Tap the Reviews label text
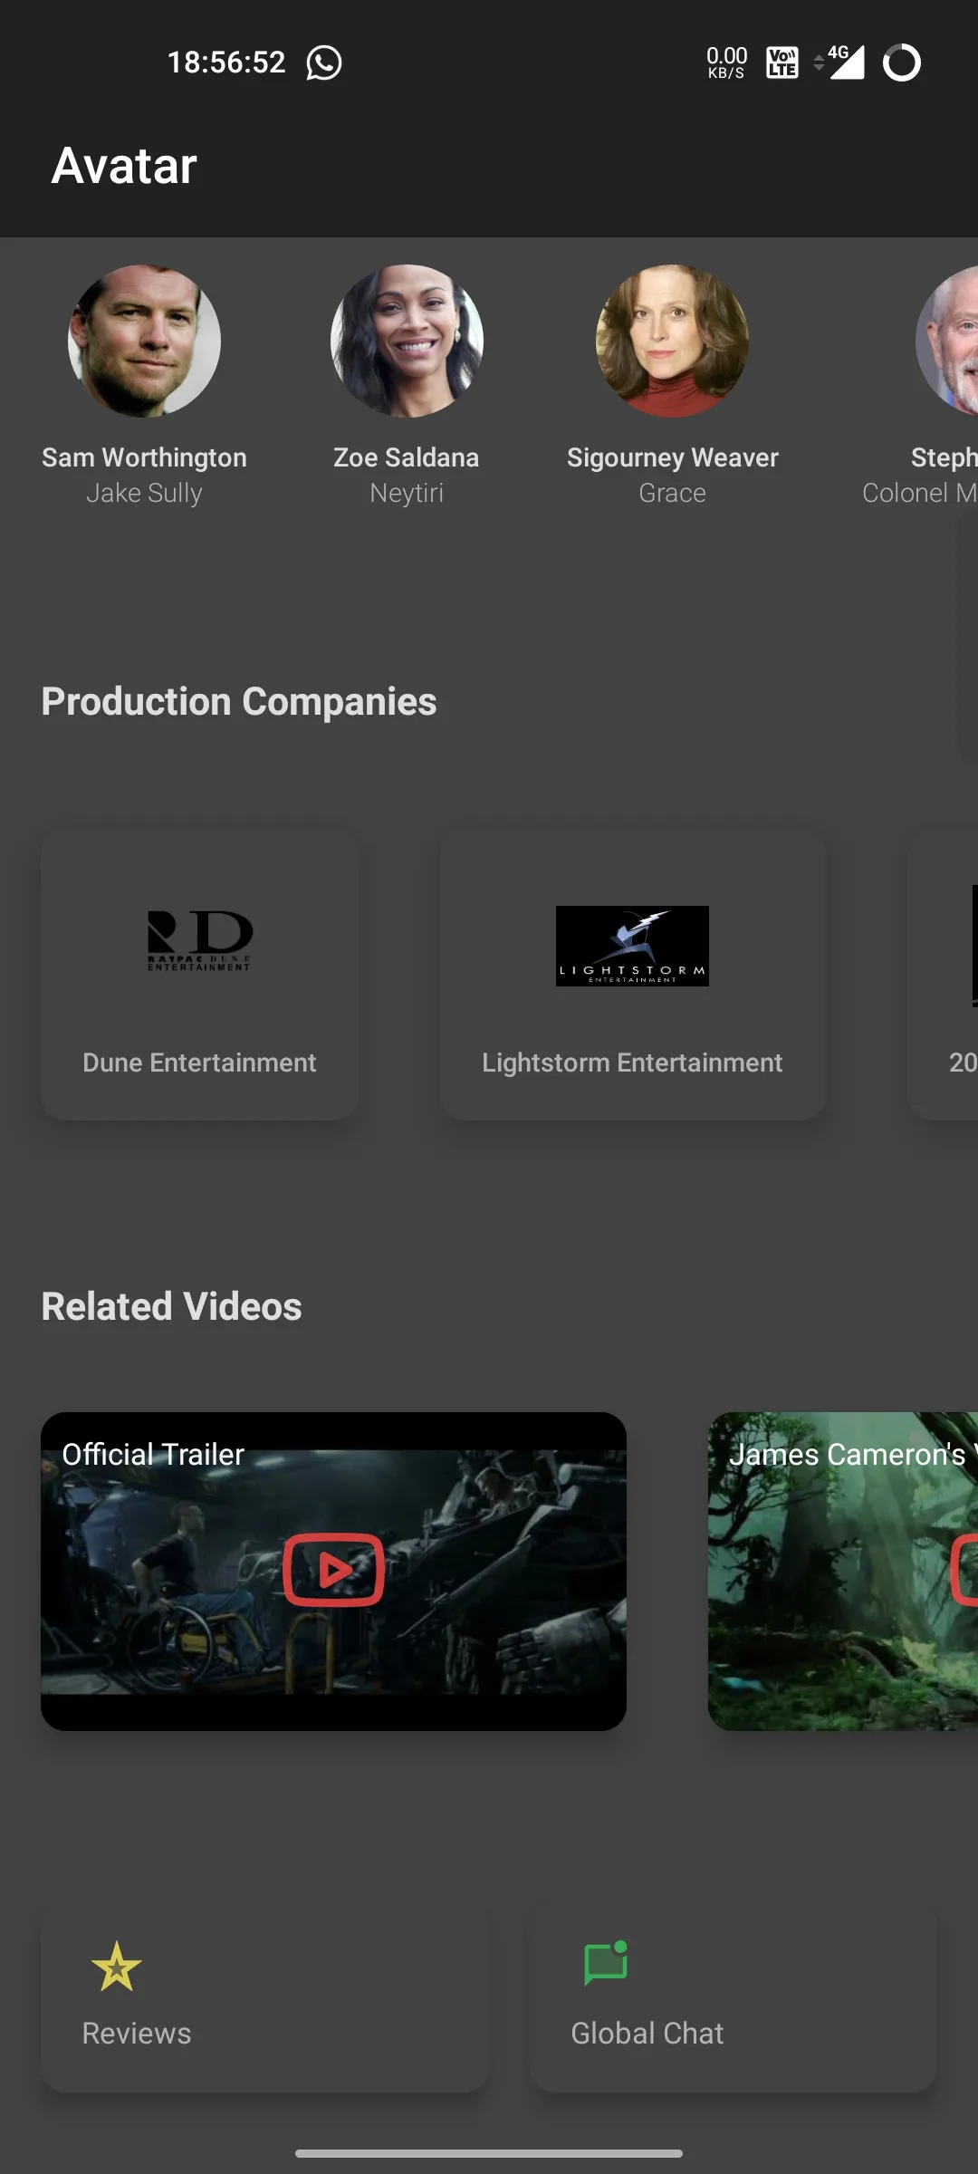 [x=137, y=2034]
